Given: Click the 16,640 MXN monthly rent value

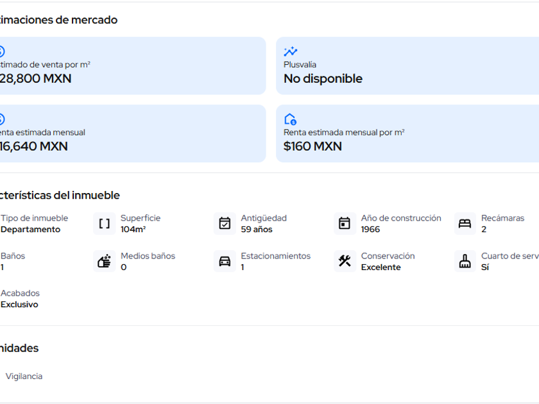Looking at the screenshot, I should pyautogui.click(x=34, y=146).
